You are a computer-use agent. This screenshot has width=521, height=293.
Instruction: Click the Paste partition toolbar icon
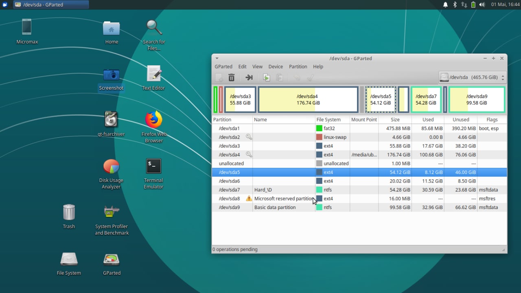coord(280,77)
